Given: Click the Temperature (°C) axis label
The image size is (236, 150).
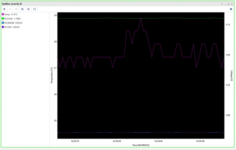Looking at the screenshot, I should [52, 75].
